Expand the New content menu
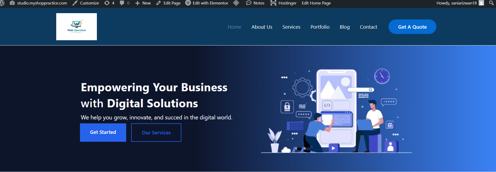This screenshot has height=172, width=496. coord(143,3)
